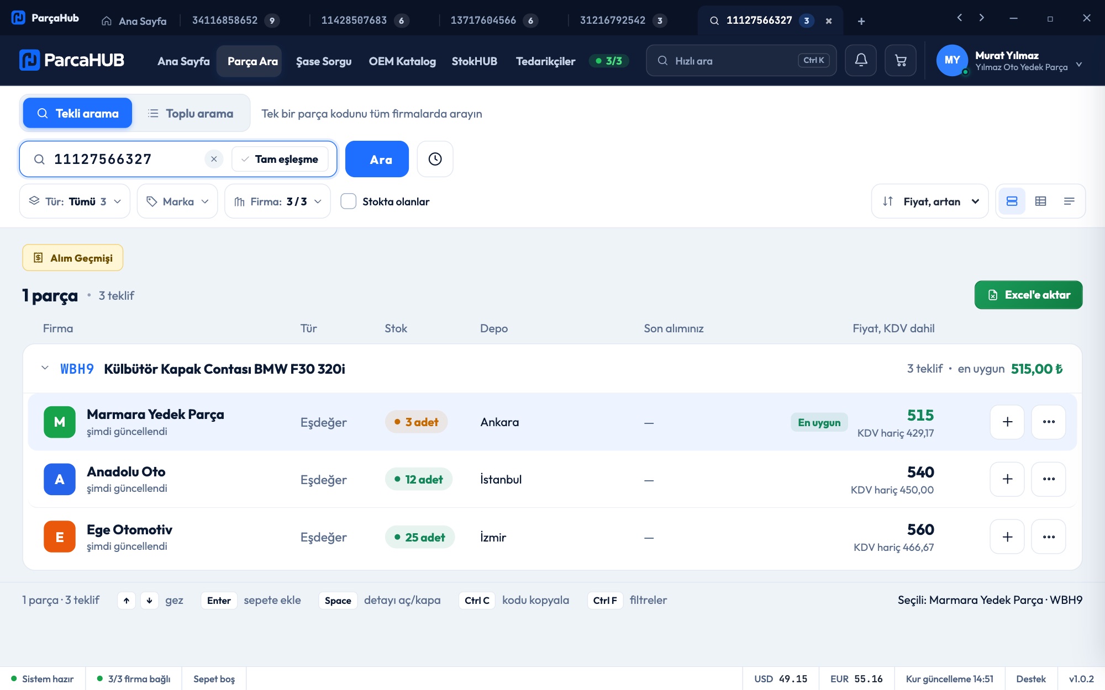
Task: Open more options for Ege Otomotiv
Action: tap(1049, 537)
